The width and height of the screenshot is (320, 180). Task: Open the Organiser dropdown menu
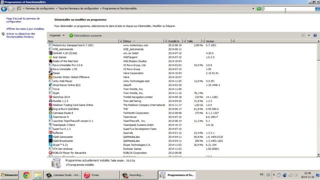pos(57,35)
